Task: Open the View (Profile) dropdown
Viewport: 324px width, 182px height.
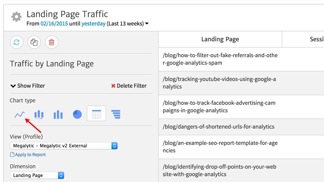Action: coord(64,146)
